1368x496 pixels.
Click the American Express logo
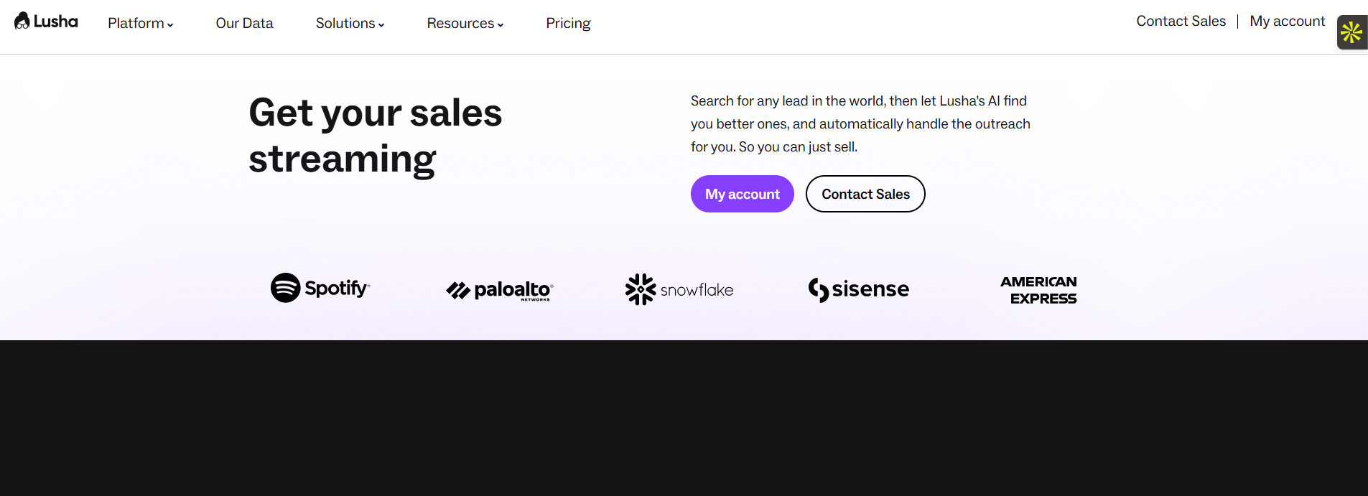pos(1038,290)
